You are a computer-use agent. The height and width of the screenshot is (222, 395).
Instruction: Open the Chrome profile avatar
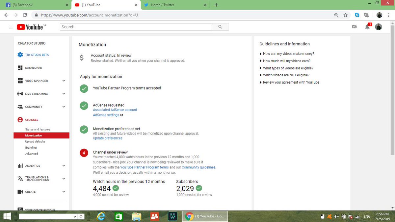(379, 15)
